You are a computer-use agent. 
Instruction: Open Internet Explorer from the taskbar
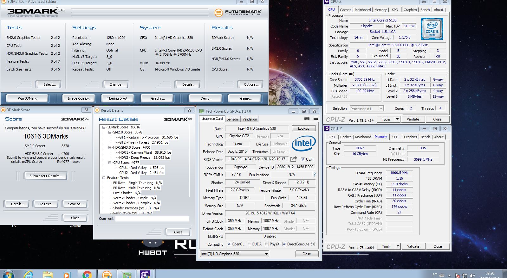29,275
